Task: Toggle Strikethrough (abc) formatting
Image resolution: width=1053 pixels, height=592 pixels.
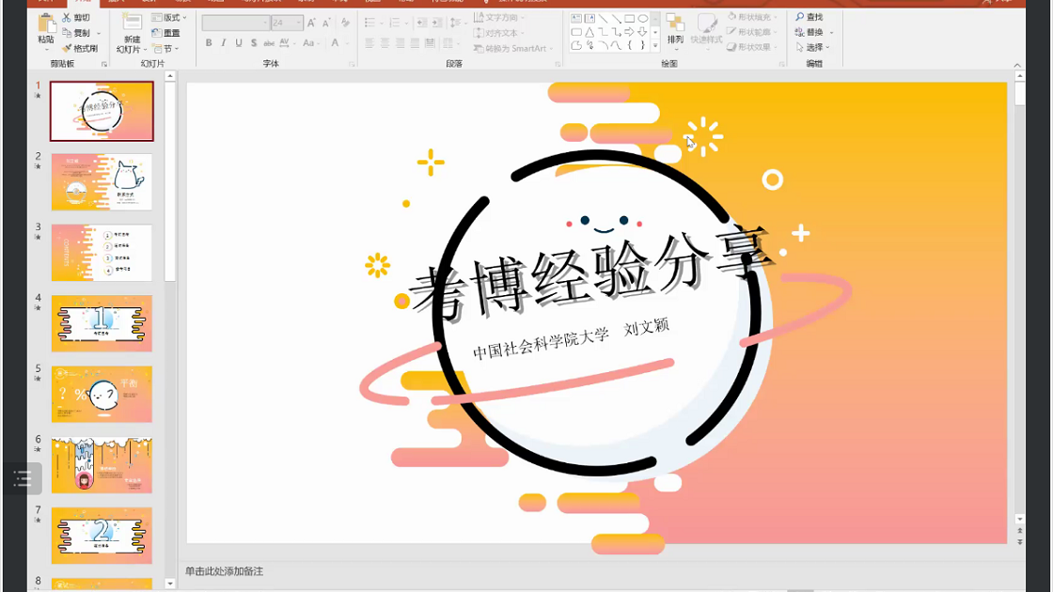Action: 269,43
